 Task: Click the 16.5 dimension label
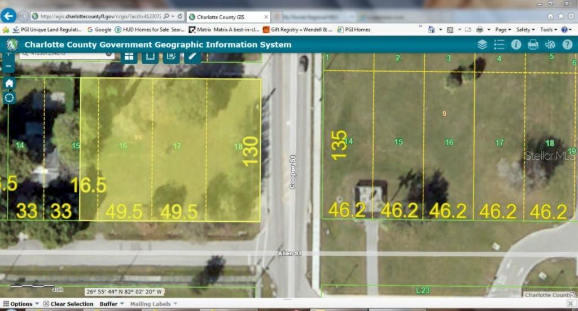[x=89, y=185]
